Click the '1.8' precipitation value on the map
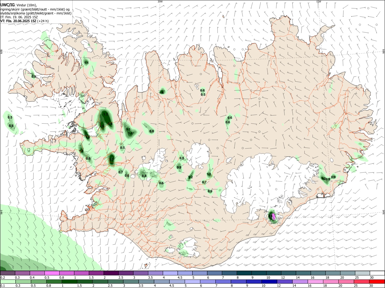 88,137
